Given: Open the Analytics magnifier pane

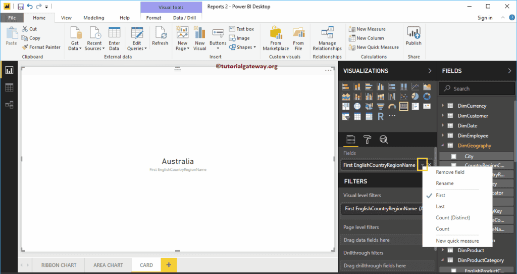Looking at the screenshot, I should pyautogui.click(x=384, y=140).
